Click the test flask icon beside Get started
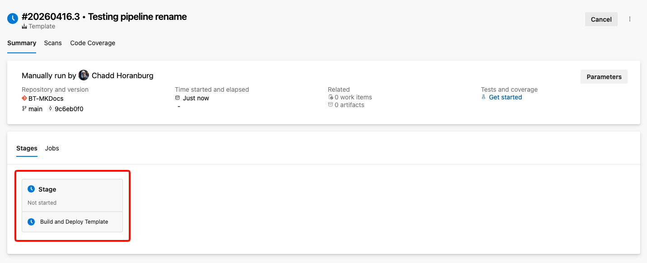647x263 pixels. click(x=483, y=97)
